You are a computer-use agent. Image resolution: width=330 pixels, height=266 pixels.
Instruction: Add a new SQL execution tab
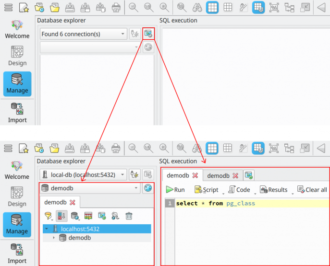click(x=249, y=175)
